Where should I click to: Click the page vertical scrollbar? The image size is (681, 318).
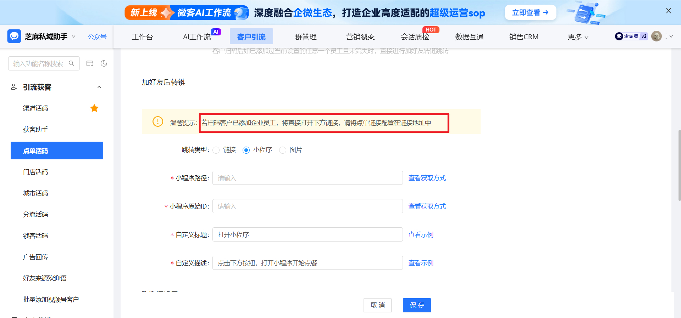coord(679,165)
